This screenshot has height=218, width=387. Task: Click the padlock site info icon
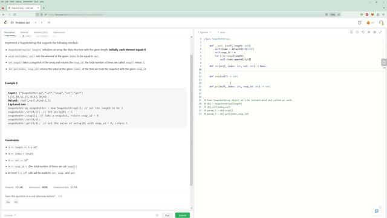click(x=42, y=15)
